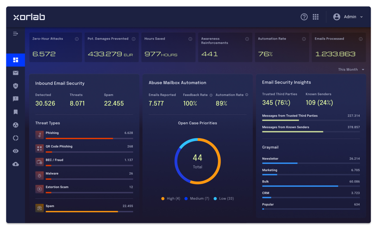Open the apps grid icon
This screenshot has height=229, width=376.
pyautogui.click(x=316, y=17)
